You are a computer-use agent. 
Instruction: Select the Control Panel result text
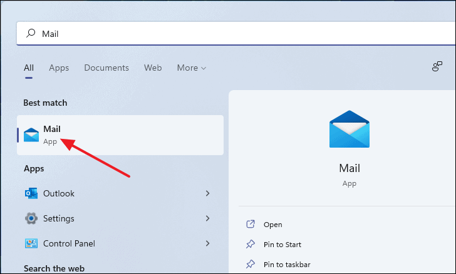69,243
